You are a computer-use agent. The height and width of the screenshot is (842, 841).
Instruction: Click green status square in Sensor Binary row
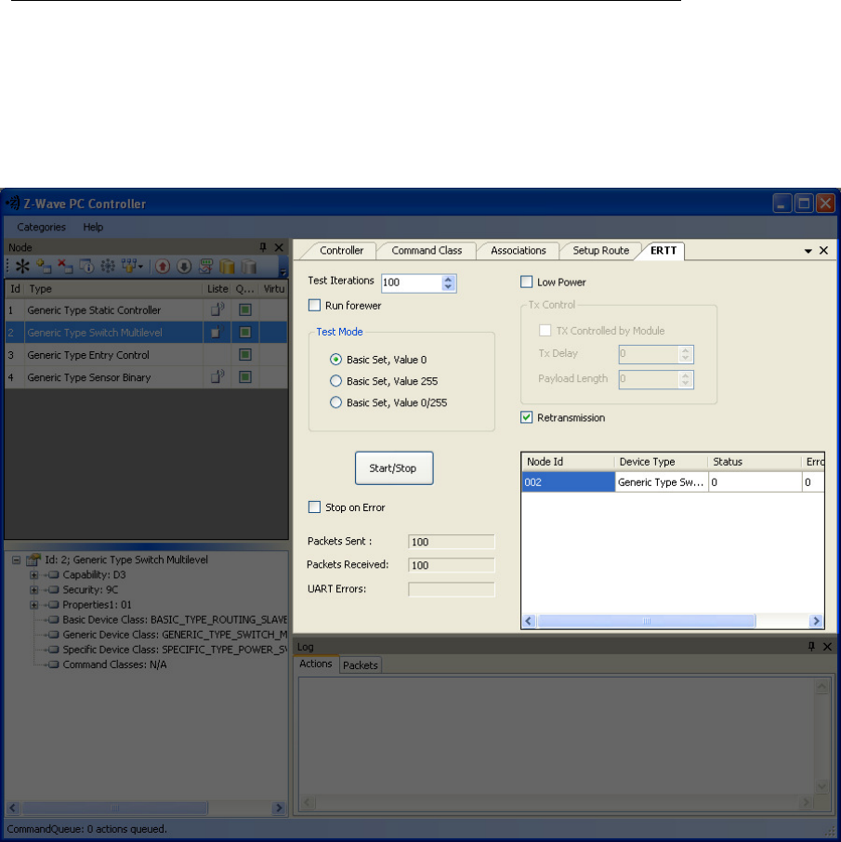click(x=245, y=377)
